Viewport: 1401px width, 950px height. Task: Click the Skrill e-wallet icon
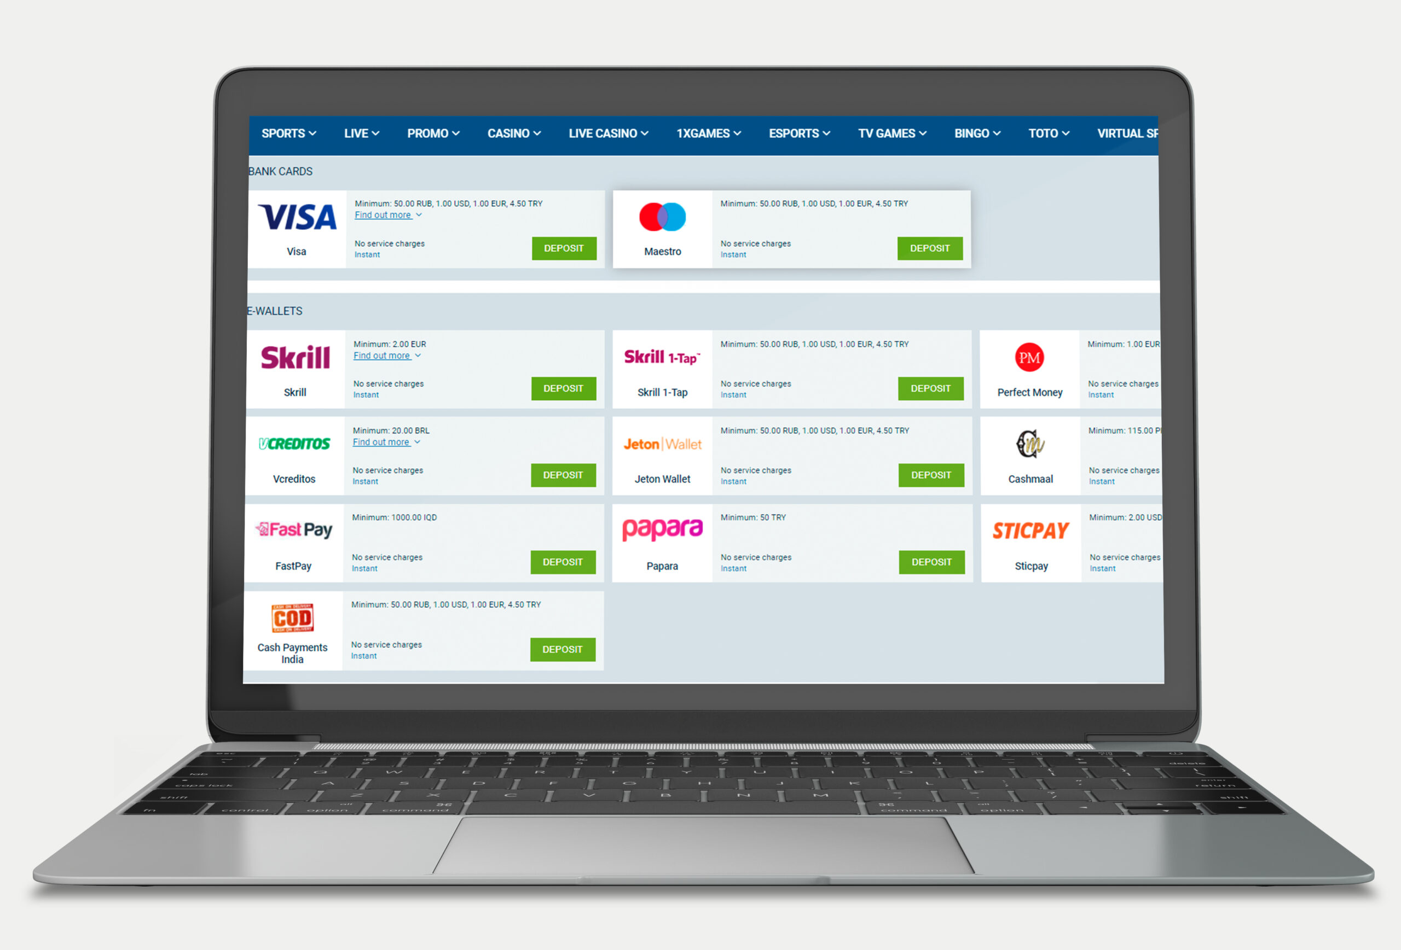295,358
